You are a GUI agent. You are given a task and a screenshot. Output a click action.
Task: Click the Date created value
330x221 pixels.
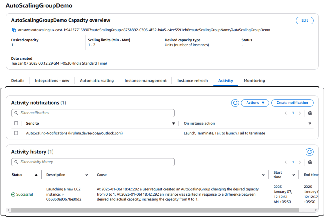(x=59, y=63)
